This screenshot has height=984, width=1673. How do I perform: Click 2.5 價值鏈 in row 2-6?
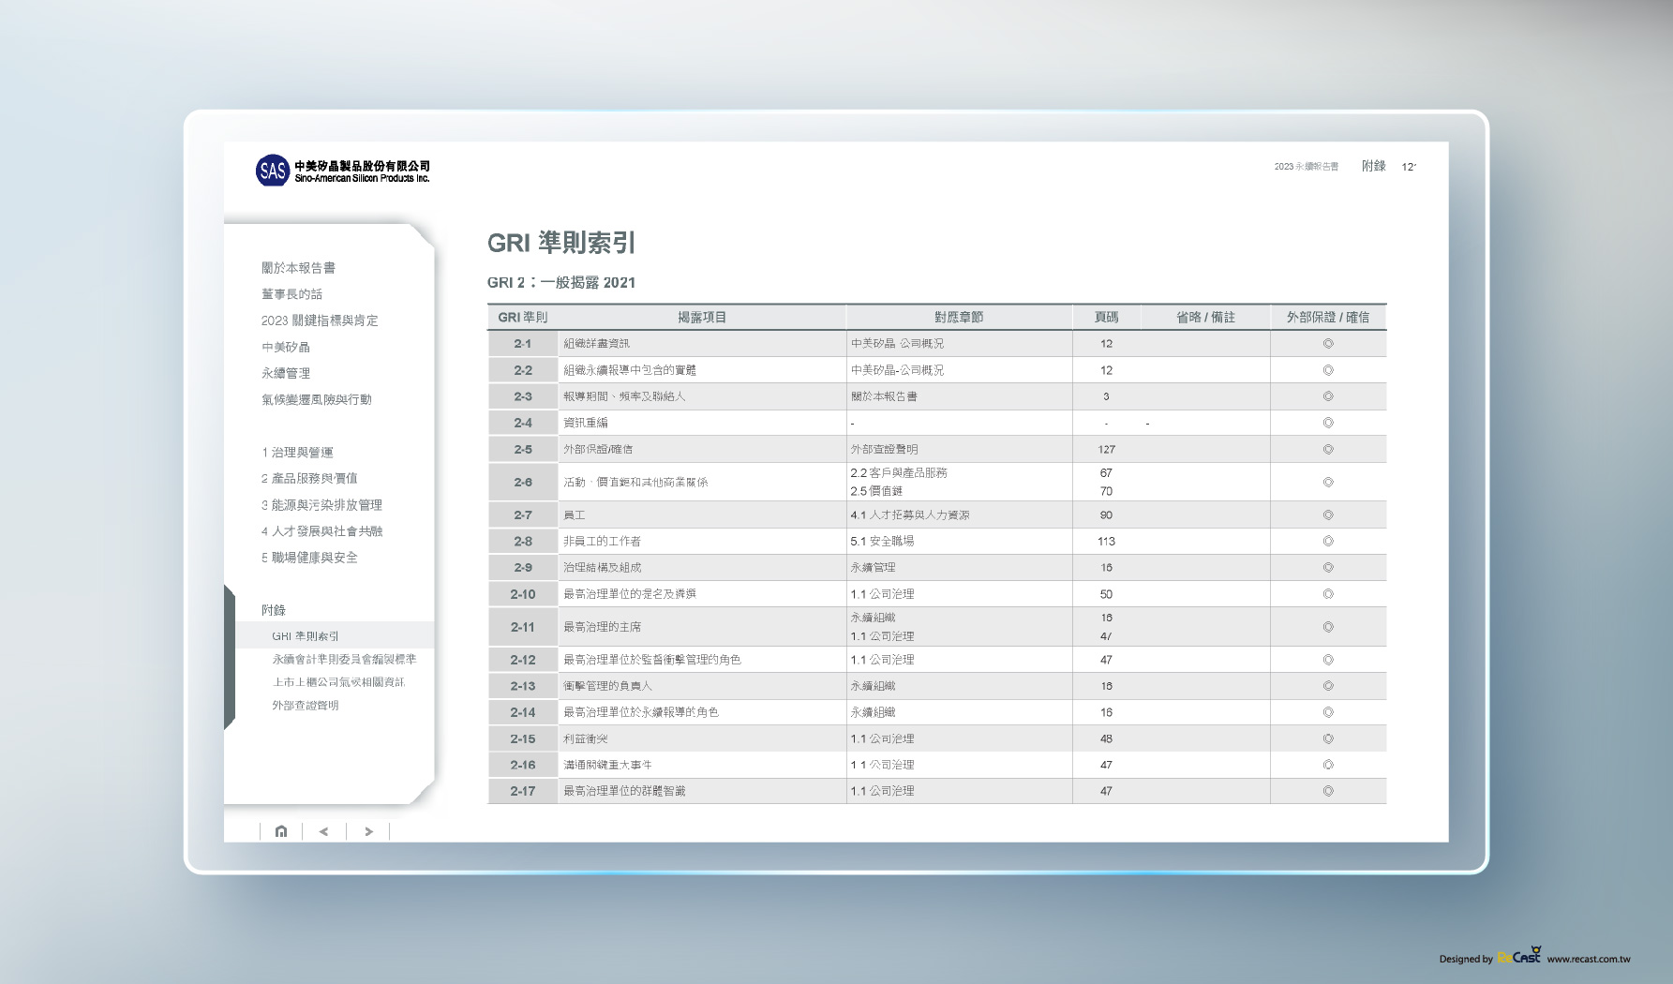(x=876, y=491)
